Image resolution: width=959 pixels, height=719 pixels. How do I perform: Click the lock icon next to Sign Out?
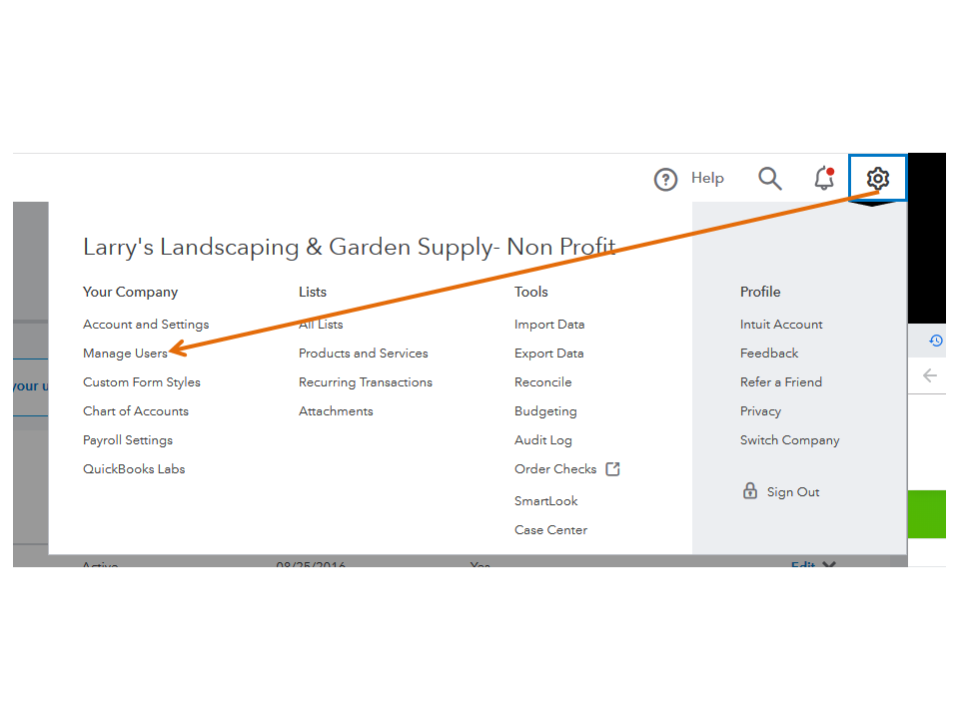coord(750,490)
